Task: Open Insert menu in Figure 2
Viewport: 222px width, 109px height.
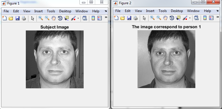Action: point(150,11)
